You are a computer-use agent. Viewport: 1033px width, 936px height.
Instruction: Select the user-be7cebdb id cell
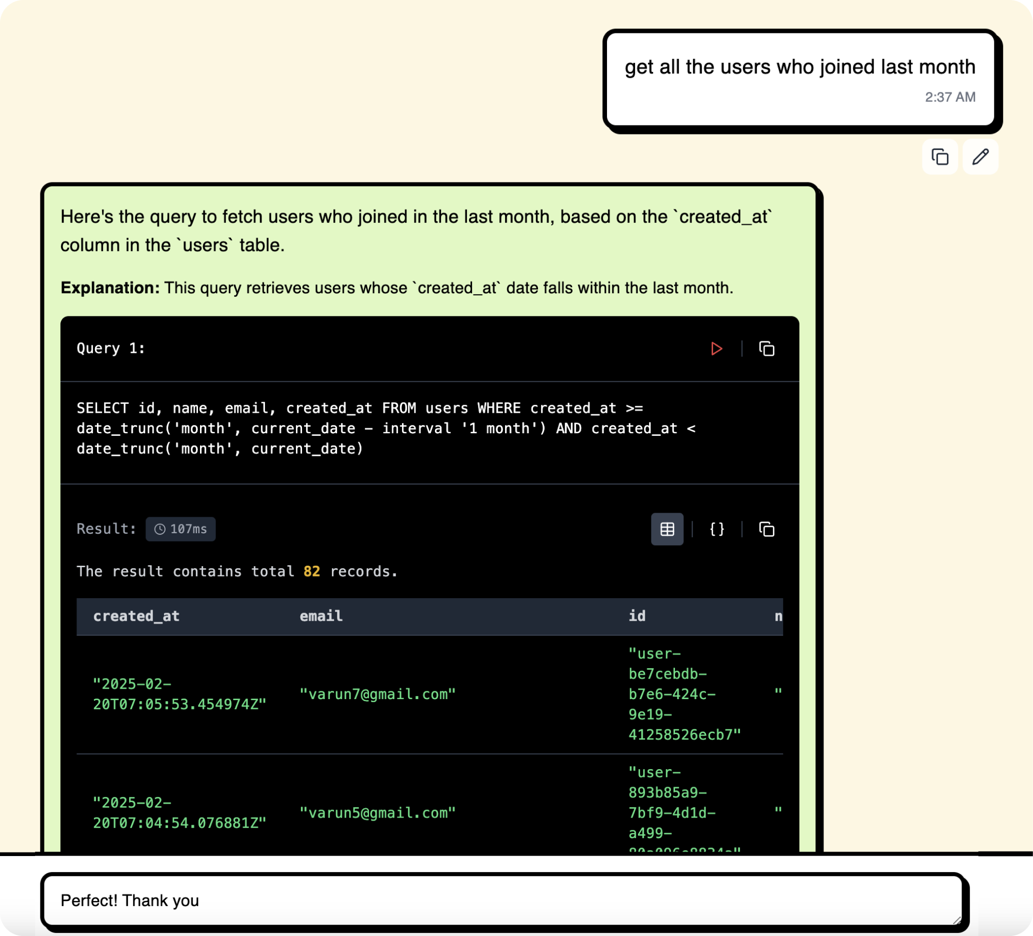pyautogui.click(x=684, y=694)
